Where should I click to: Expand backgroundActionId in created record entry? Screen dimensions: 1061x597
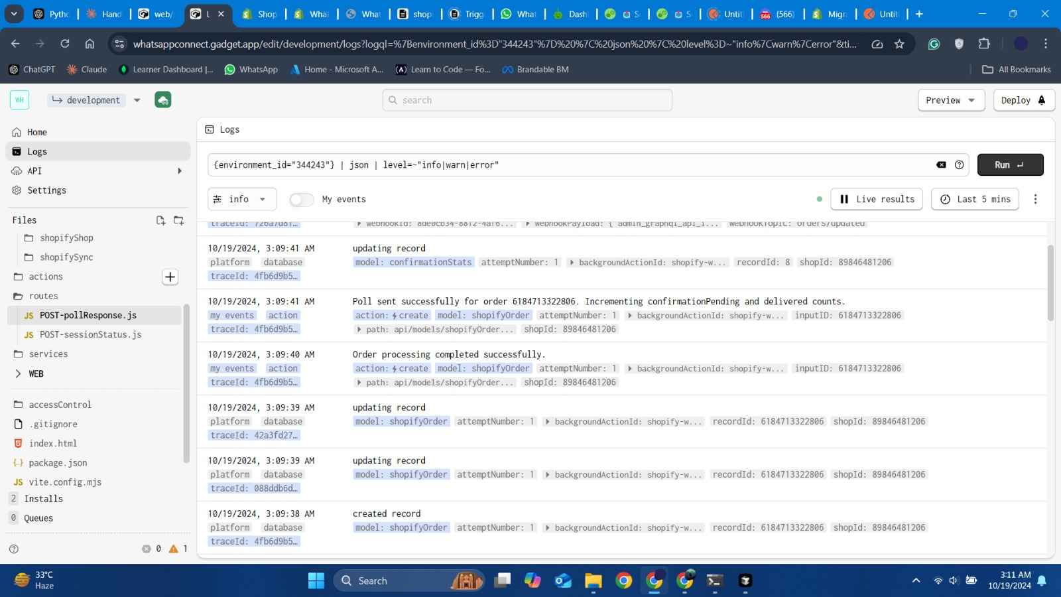548,528
